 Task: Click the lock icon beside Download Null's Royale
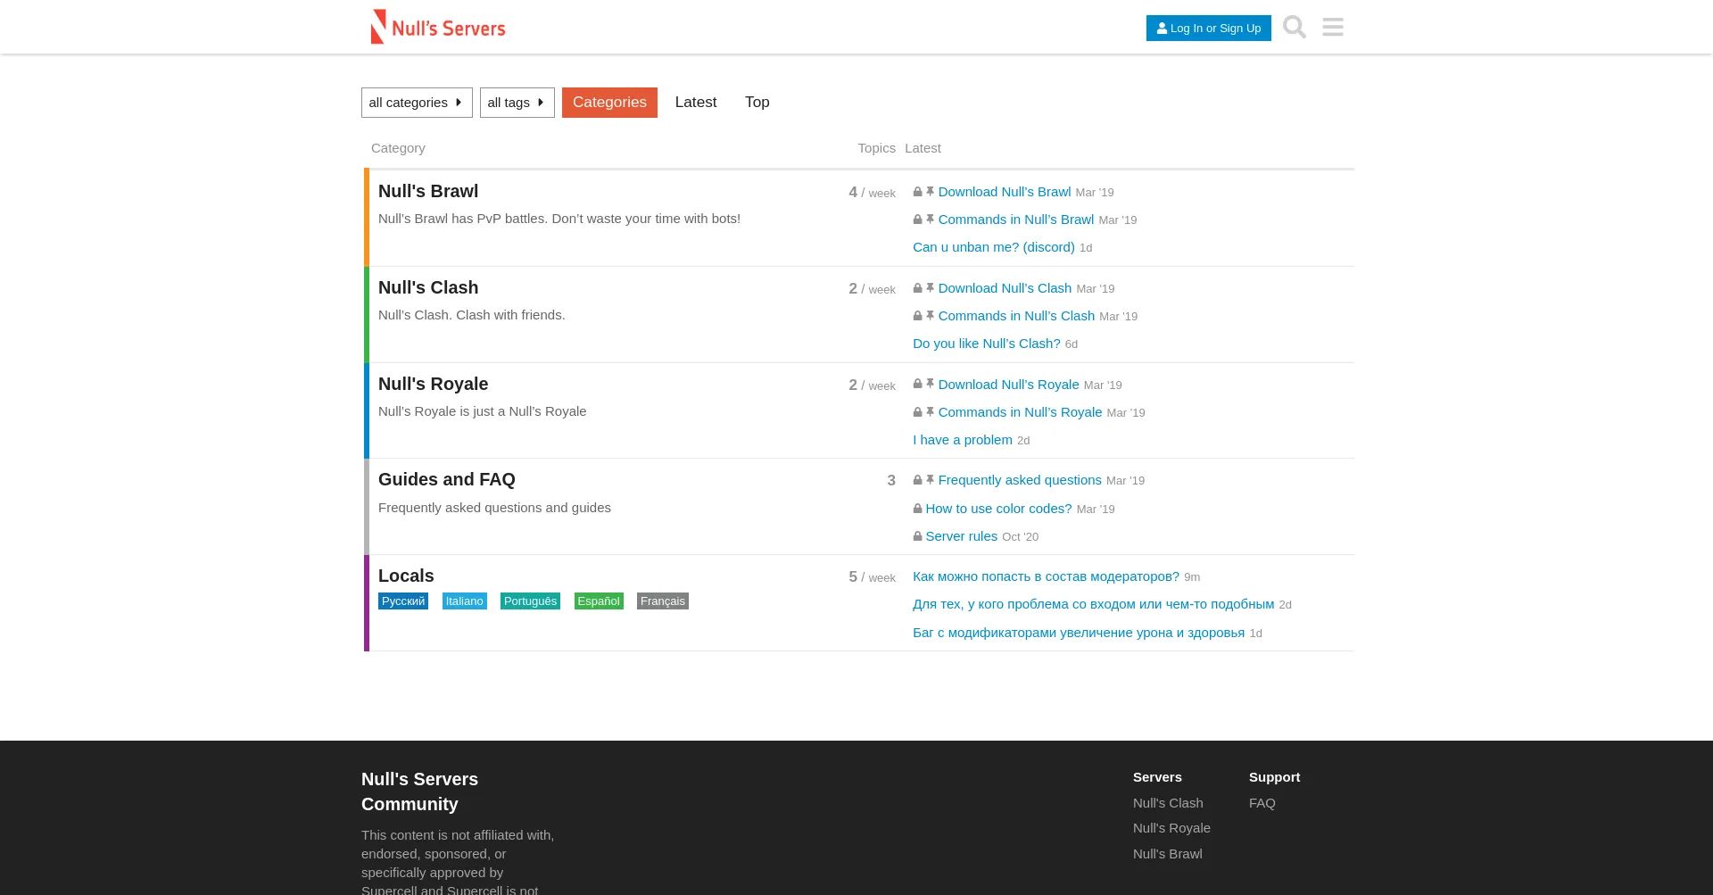(x=917, y=385)
